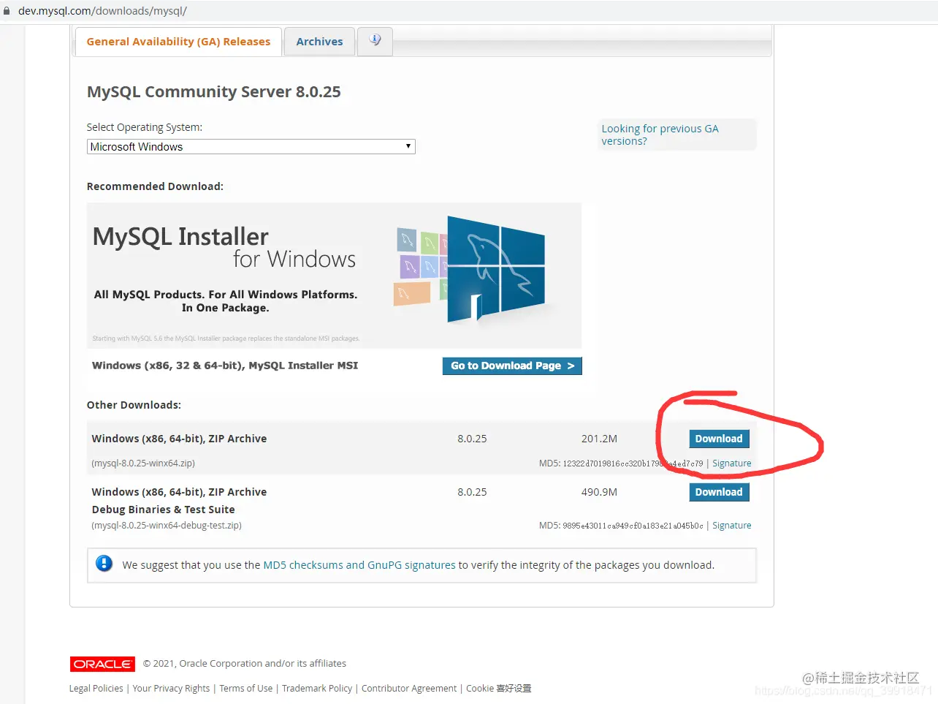Click the Debug Binaries & Test Suite label
Image resolution: width=938 pixels, height=704 pixels.
[164, 510]
